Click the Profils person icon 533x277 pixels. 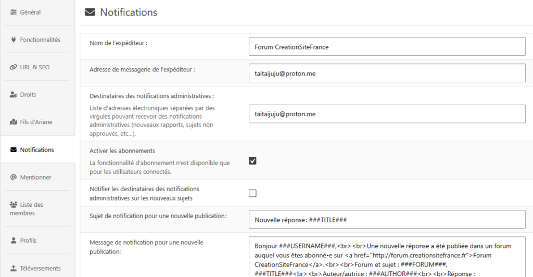(13, 241)
